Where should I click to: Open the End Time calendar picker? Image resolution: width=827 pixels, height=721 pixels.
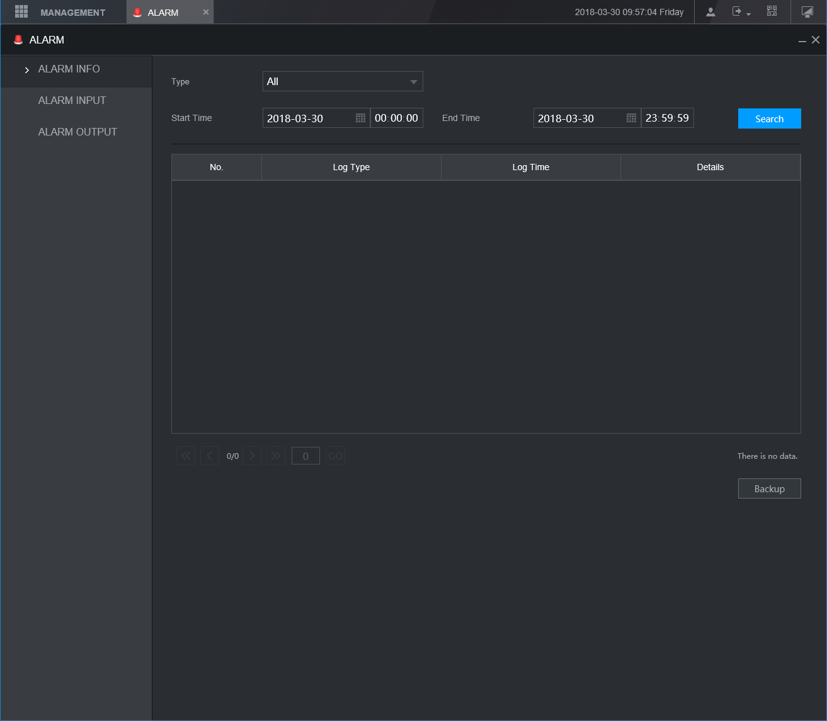click(x=631, y=118)
